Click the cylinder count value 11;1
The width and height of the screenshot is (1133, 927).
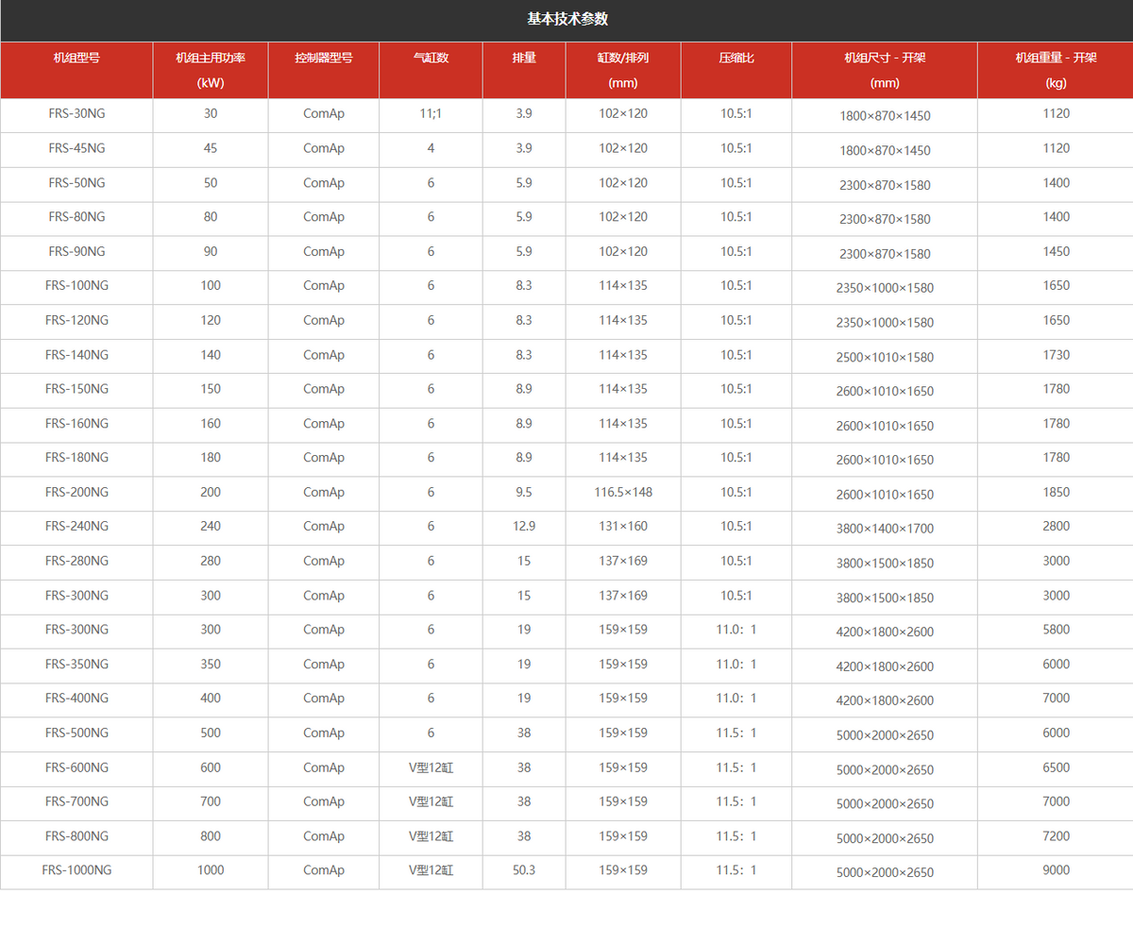(431, 113)
